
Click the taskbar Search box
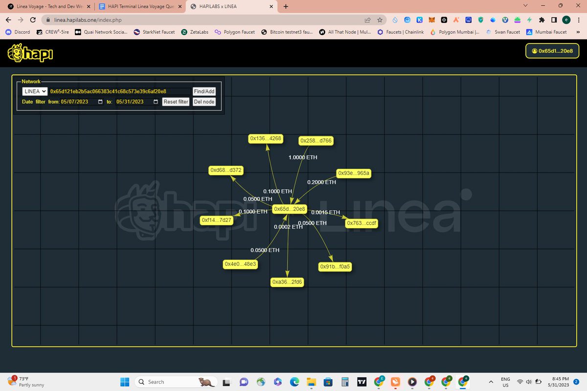pyautogui.click(x=177, y=381)
